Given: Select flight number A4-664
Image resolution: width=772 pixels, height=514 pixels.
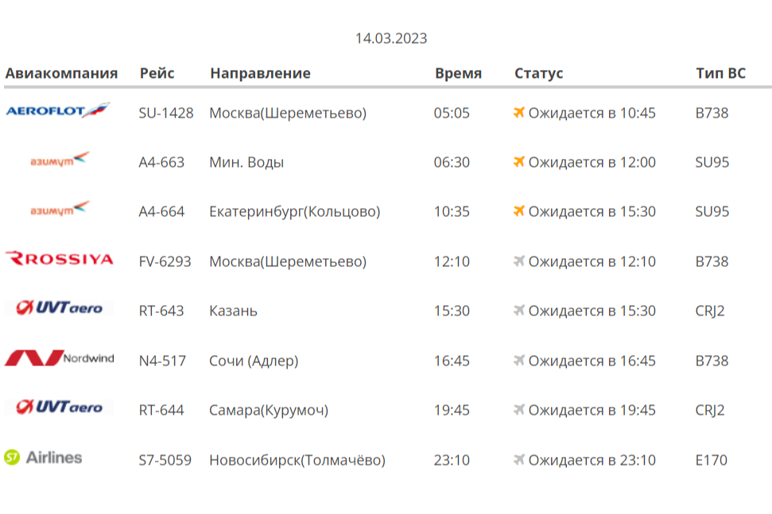Looking at the screenshot, I should [x=161, y=211].
